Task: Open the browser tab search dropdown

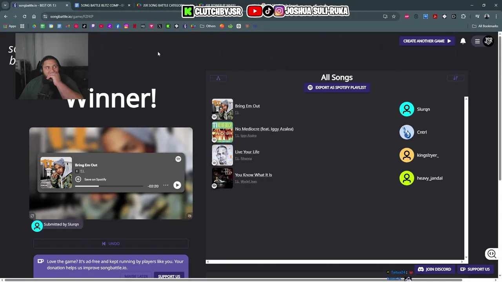Action: tap(5, 5)
